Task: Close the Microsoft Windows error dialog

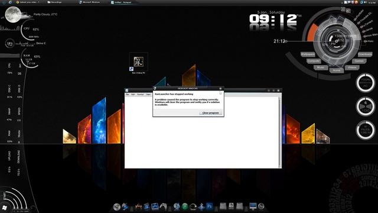Action: [220, 88]
